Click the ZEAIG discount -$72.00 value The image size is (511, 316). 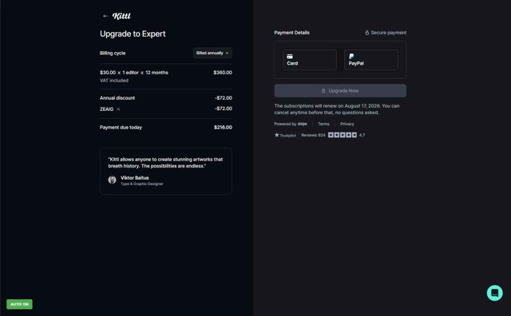tap(224, 109)
